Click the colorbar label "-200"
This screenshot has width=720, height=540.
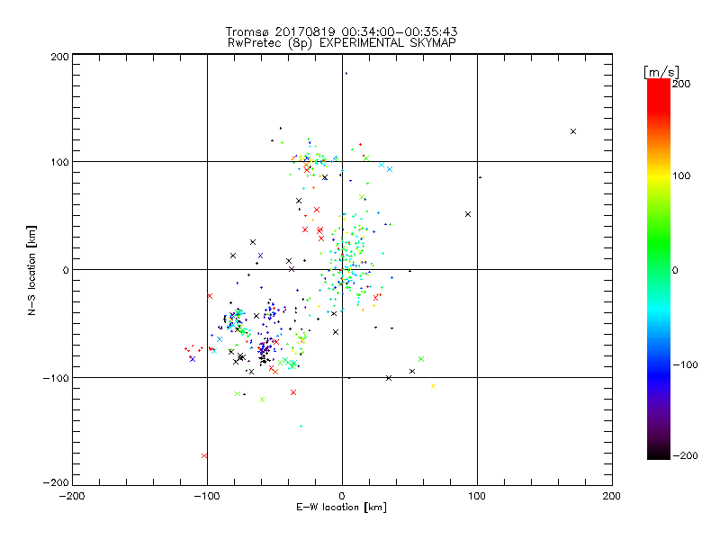point(686,455)
